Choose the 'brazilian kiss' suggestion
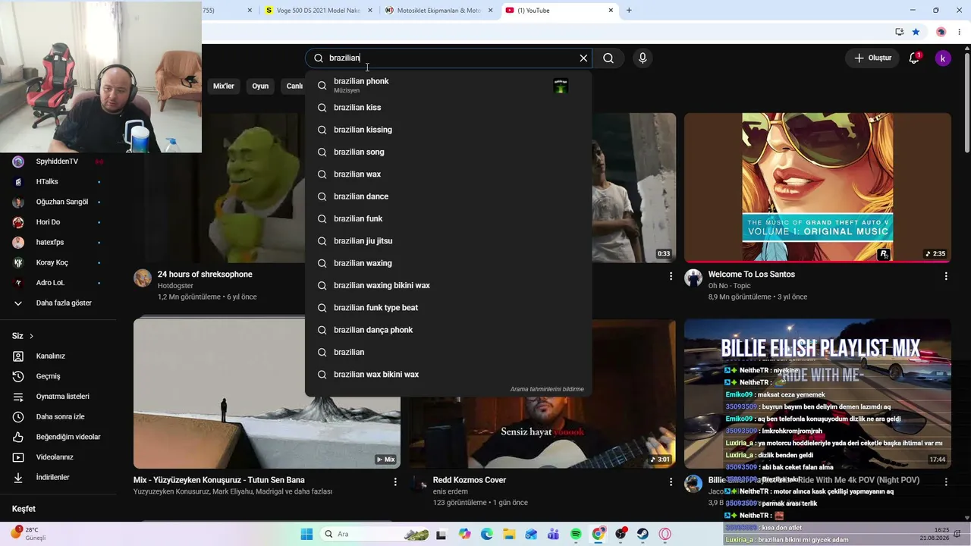The width and height of the screenshot is (971, 546). tap(448, 108)
